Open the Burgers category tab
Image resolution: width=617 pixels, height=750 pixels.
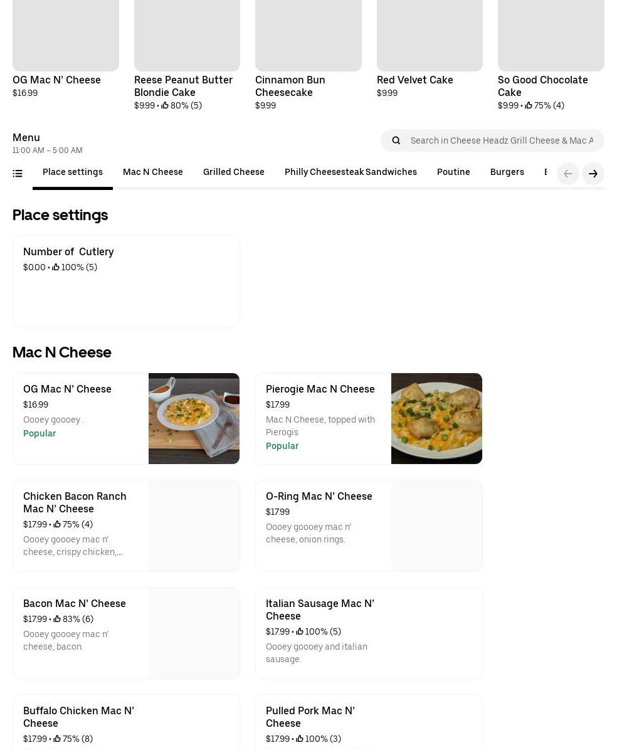[507, 172]
